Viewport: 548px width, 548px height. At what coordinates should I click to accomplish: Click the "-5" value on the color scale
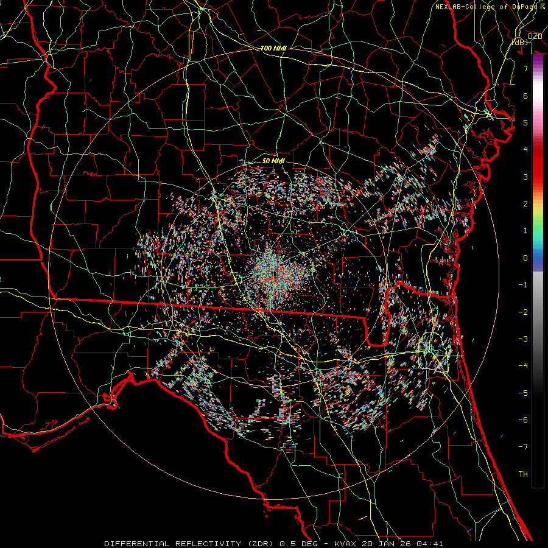point(523,393)
